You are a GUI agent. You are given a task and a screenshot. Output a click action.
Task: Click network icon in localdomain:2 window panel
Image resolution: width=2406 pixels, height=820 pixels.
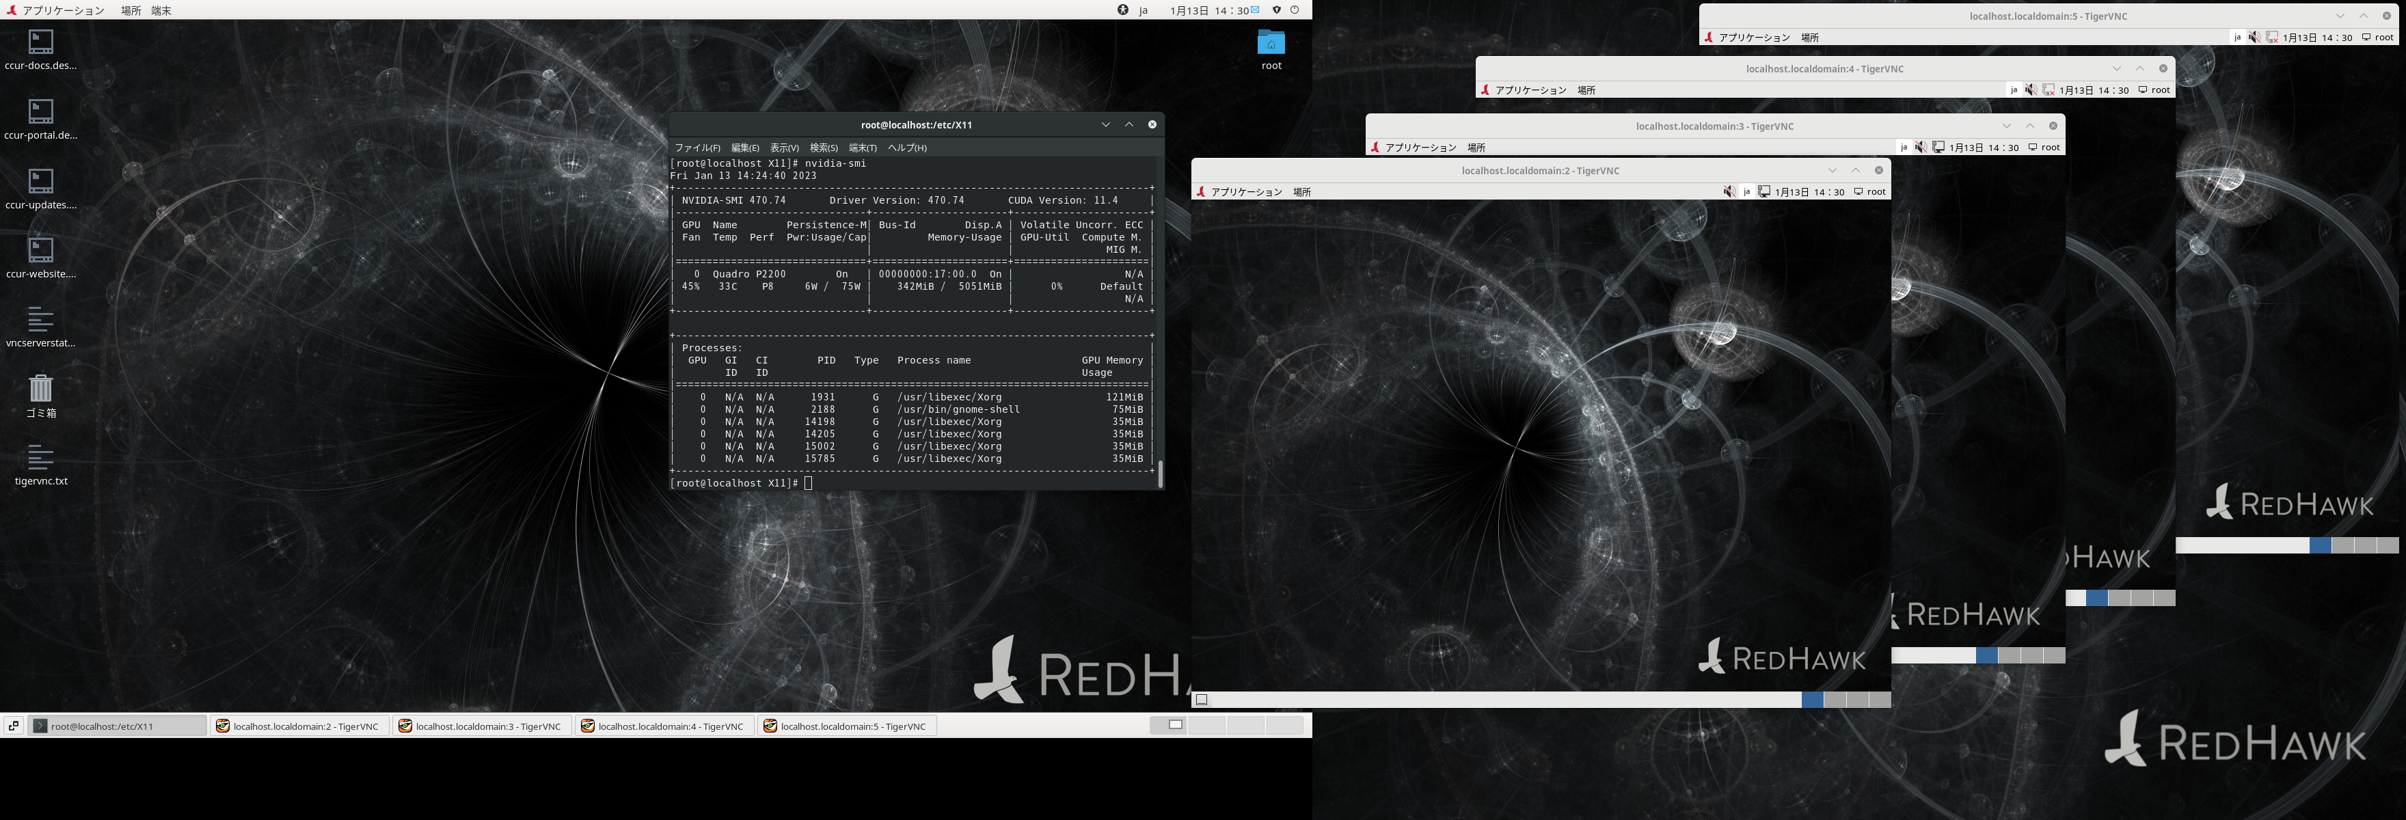tap(1763, 191)
